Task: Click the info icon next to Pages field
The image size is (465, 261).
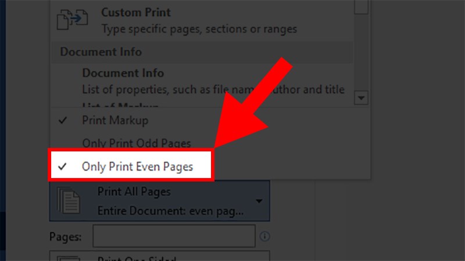Action: [265, 237]
